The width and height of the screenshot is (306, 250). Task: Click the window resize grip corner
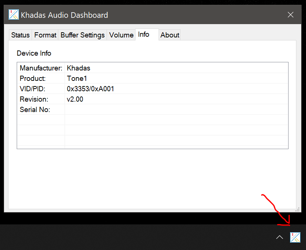click(297, 210)
